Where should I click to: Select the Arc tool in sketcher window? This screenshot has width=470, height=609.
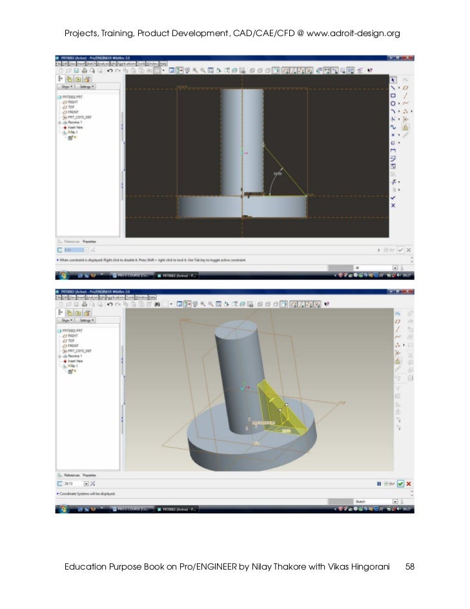(x=393, y=111)
